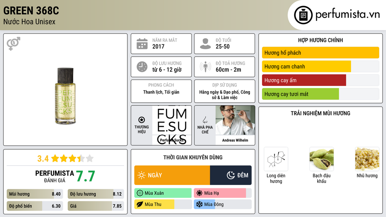This screenshot has height=217, width=386.
Task: Click the unisex gender symbol icon
Action: 13,44
